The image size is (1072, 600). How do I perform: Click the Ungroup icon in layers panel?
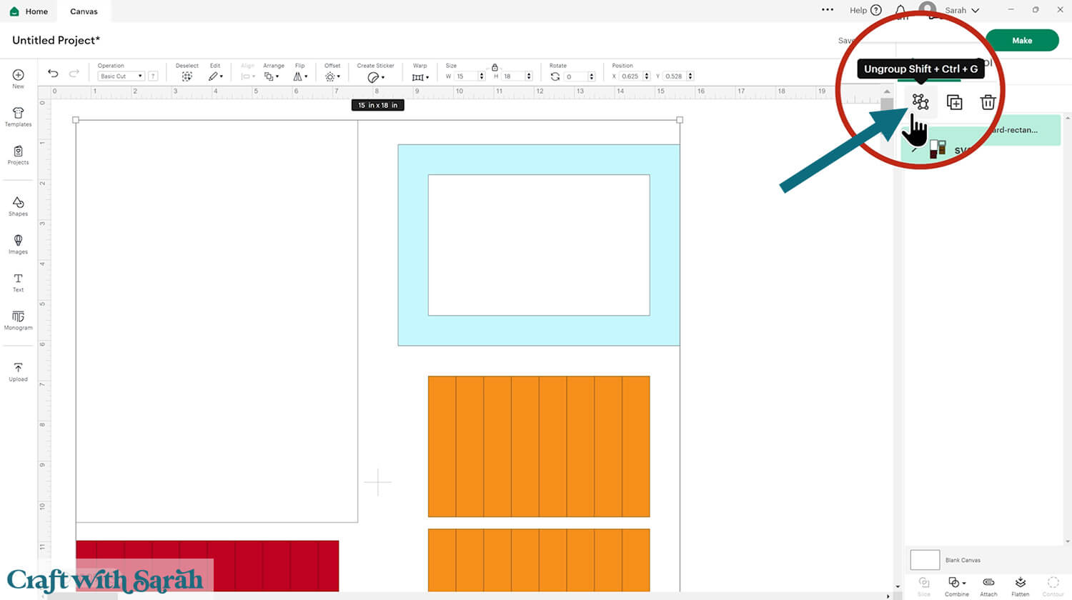pyautogui.click(x=920, y=102)
